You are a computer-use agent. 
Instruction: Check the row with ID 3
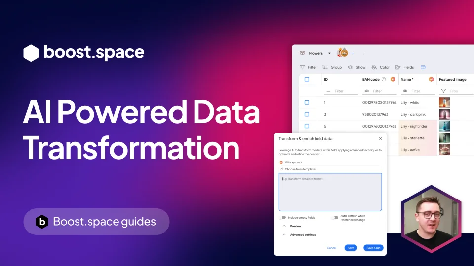click(x=307, y=114)
